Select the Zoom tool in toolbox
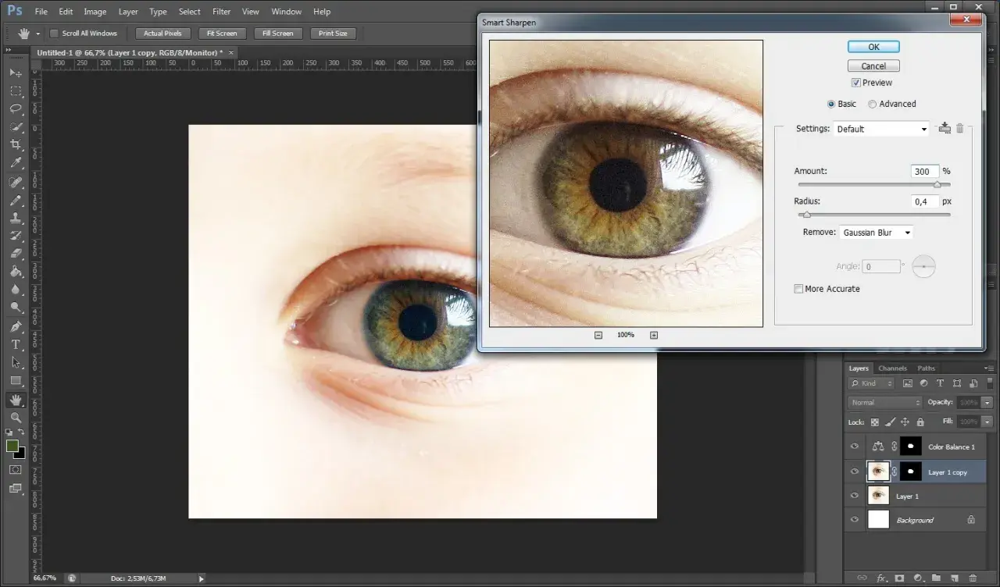 pos(16,418)
